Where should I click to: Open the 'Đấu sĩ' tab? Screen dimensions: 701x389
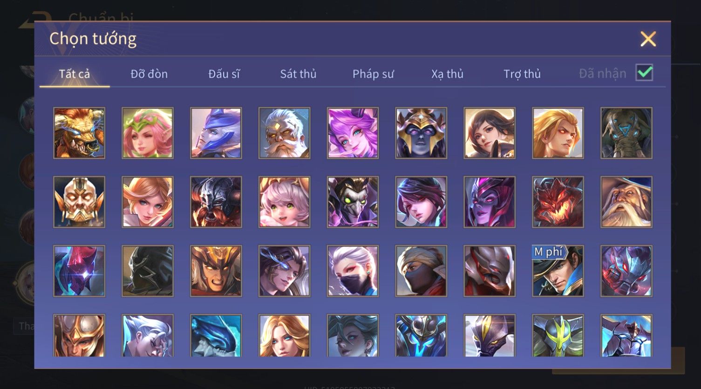coord(224,74)
